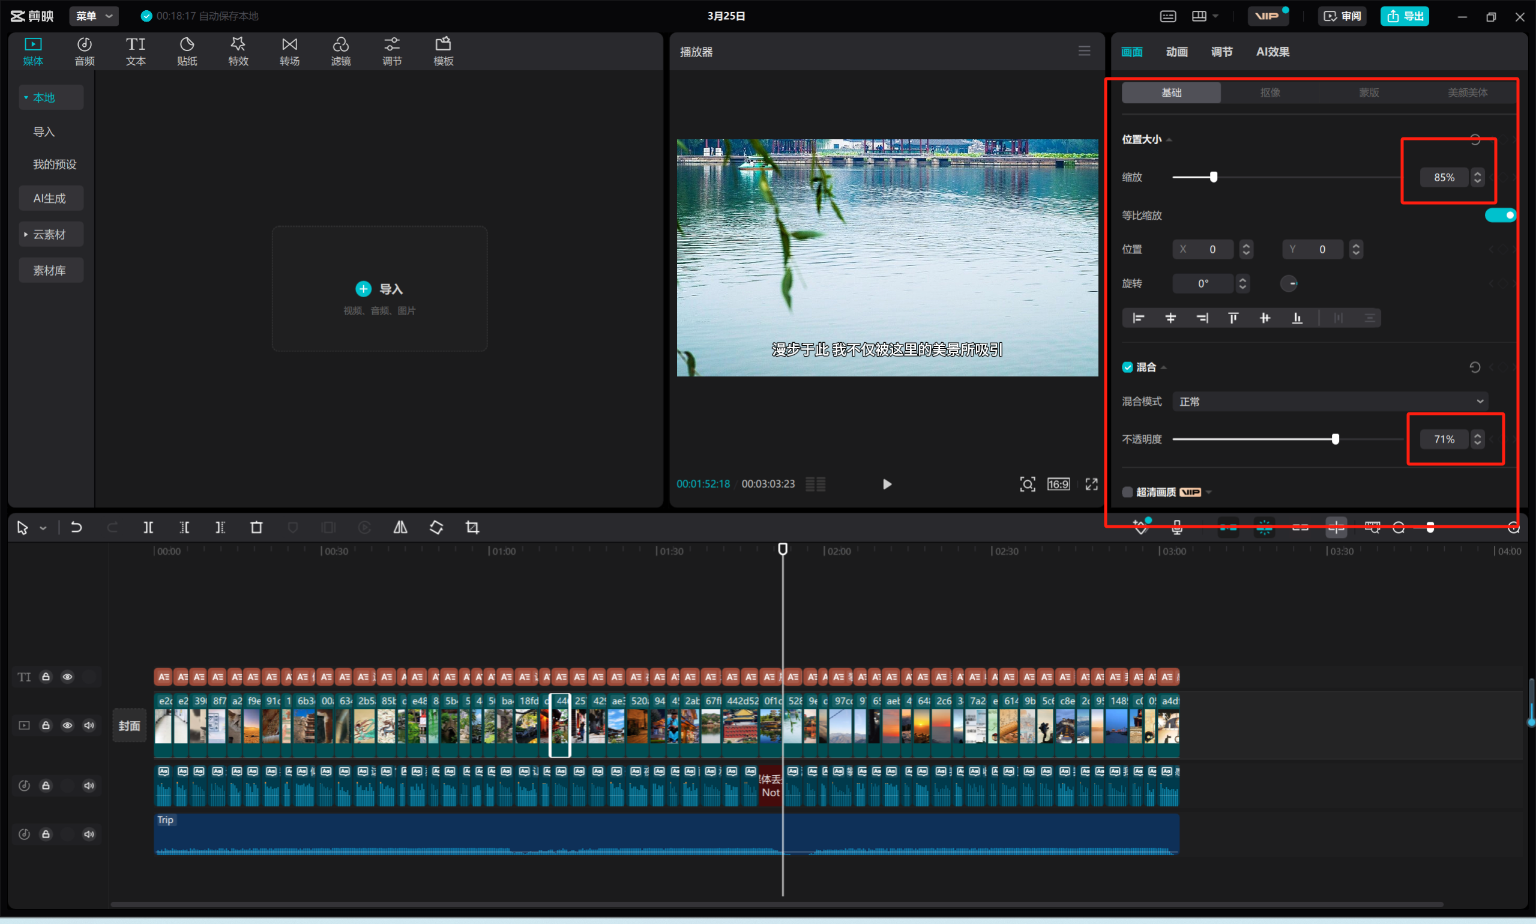Viewport: 1536px width, 924px height.
Task: Select the 蒙版 sub-tab
Action: pyautogui.click(x=1369, y=93)
